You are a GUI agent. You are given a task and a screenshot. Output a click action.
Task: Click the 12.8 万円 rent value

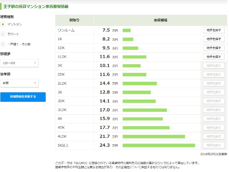pos(109,92)
